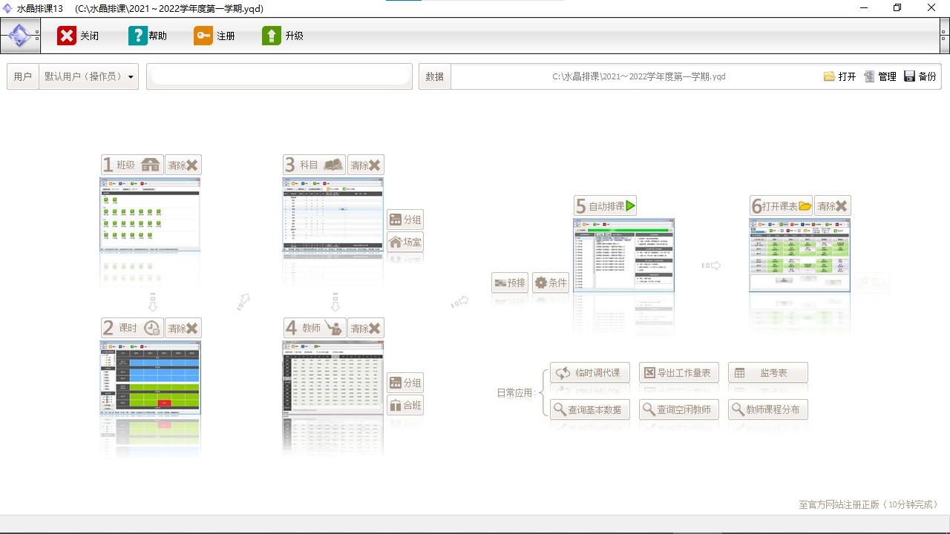Click the Upgrade (升级) green arrow icon
The image size is (950, 534).
pos(272,36)
